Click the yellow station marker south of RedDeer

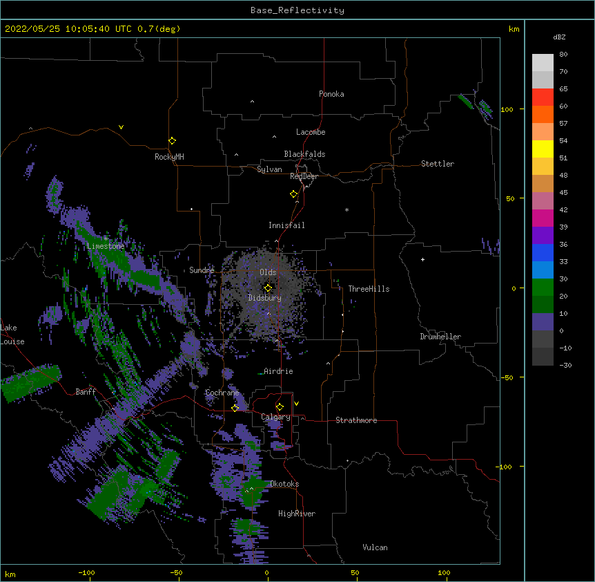[294, 194]
